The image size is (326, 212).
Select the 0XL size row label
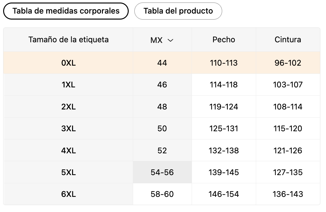68,63
